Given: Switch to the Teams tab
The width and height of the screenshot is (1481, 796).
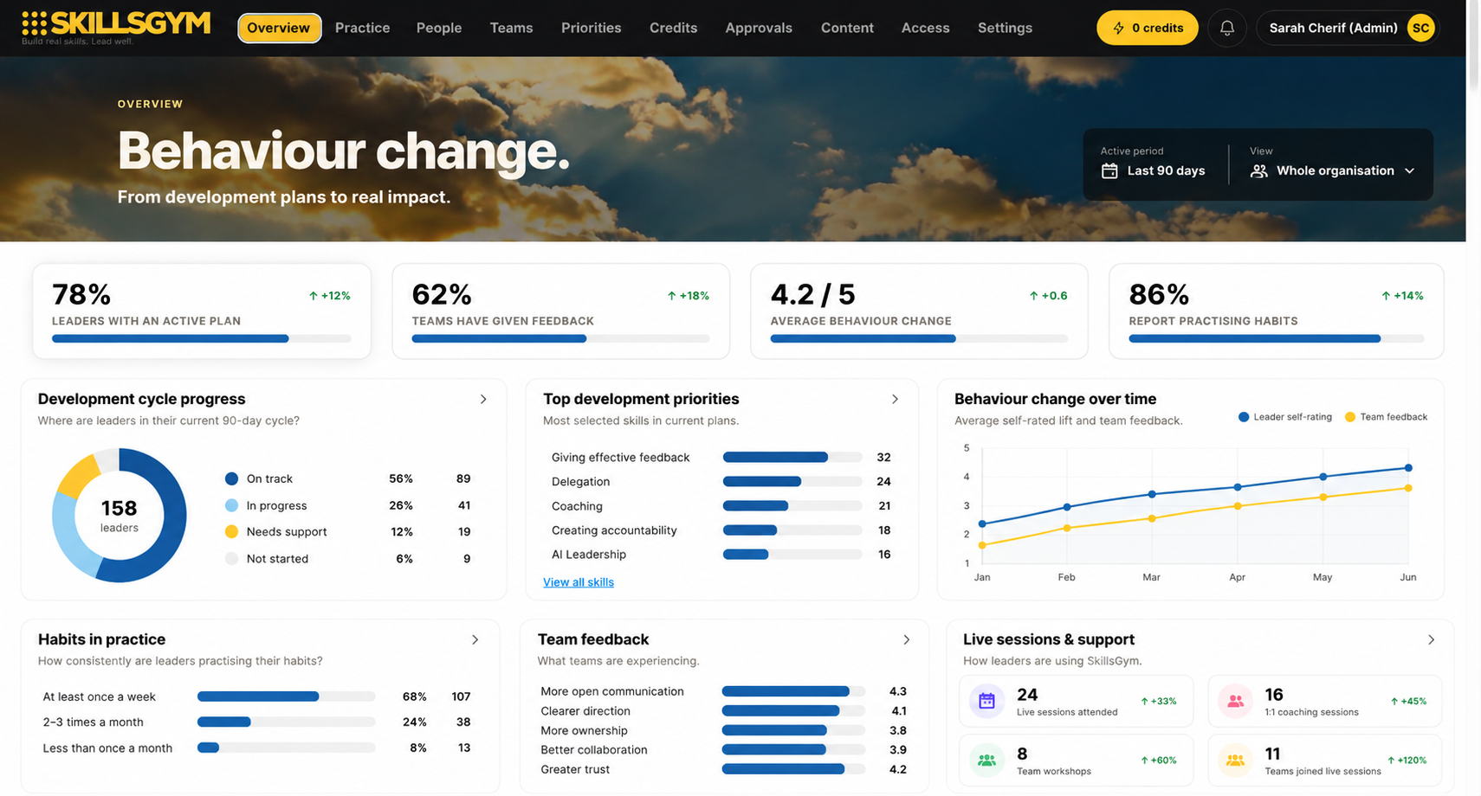Looking at the screenshot, I should tap(511, 28).
